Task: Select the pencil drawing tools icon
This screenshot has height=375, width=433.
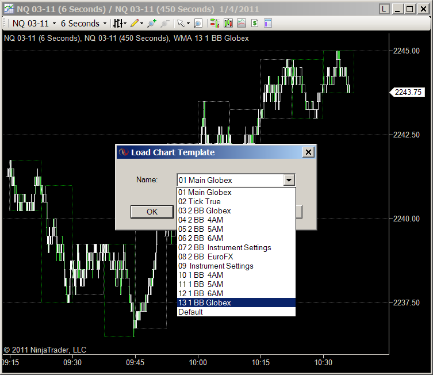Action: tap(135, 24)
